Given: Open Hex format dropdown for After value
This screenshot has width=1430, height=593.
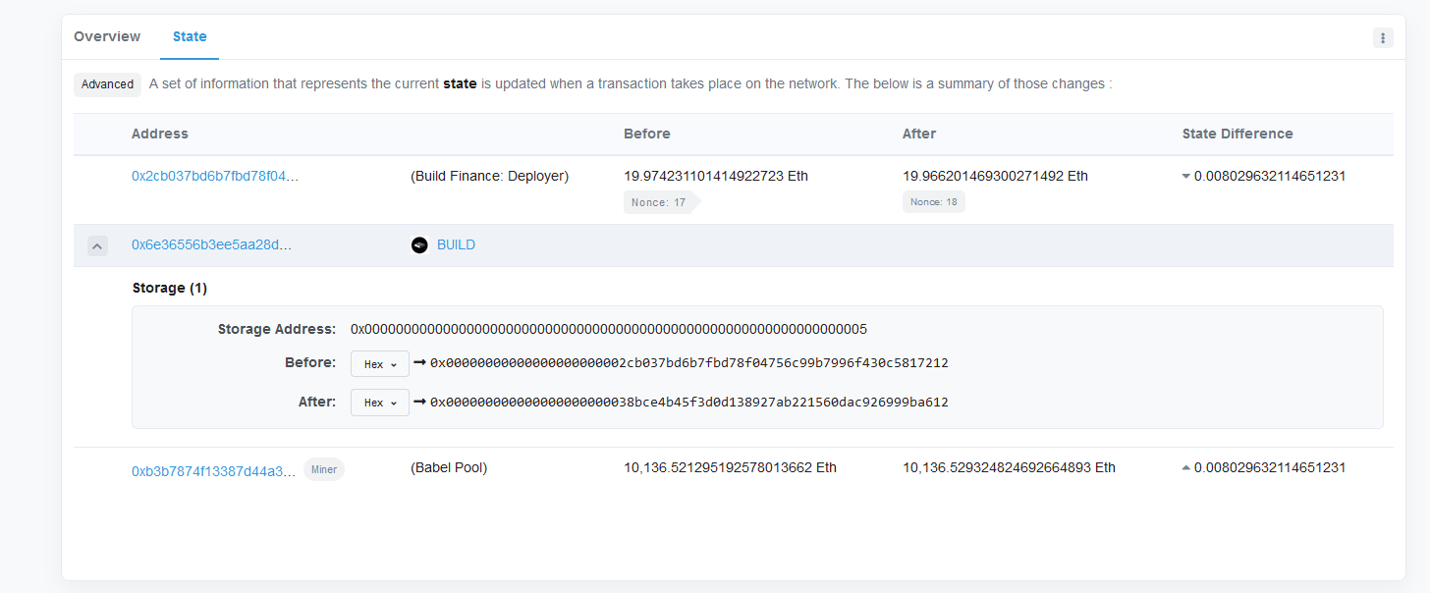Looking at the screenshot, I should pyautogui.click(x=380, y=403).
